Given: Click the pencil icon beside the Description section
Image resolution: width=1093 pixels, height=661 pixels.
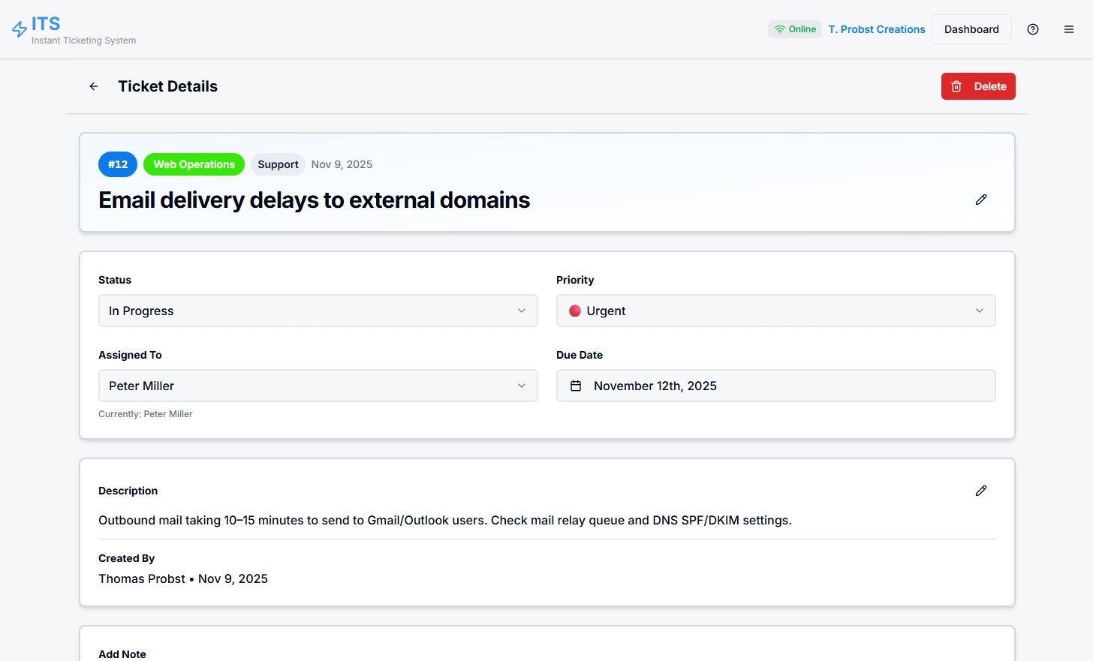Looking at the screenshot, I should 980,490.
